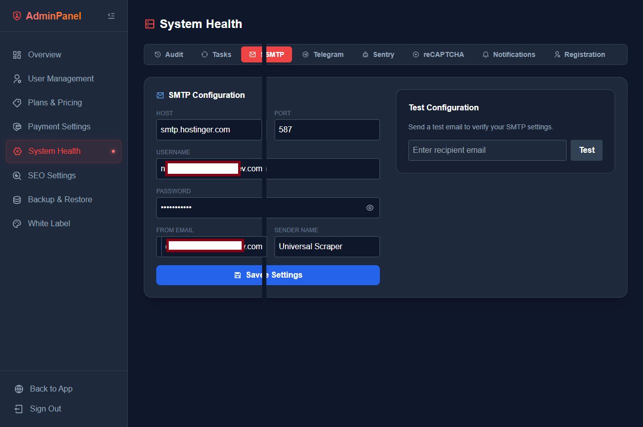Click the AdminPanel shield logo icon
Image resolution: width=643 pixels, height=427 pixels.
tap(17, 16)
